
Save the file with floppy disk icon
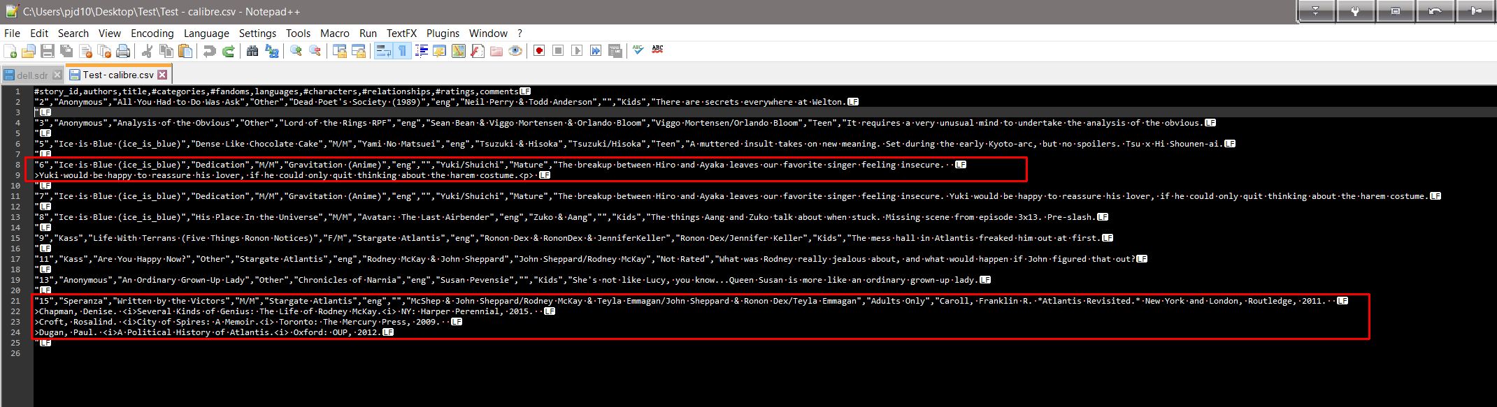point(48,51)
